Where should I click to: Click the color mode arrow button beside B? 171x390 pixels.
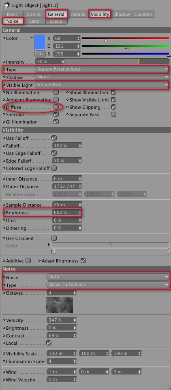[40, 54]
